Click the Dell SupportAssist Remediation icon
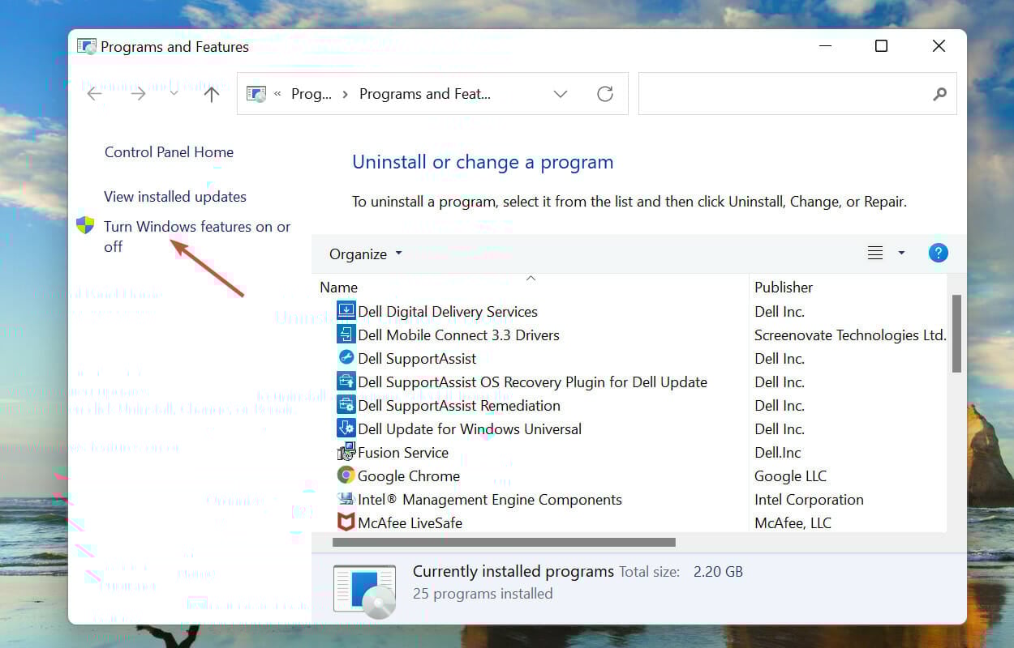1014x648 pixels. point(346,405)
